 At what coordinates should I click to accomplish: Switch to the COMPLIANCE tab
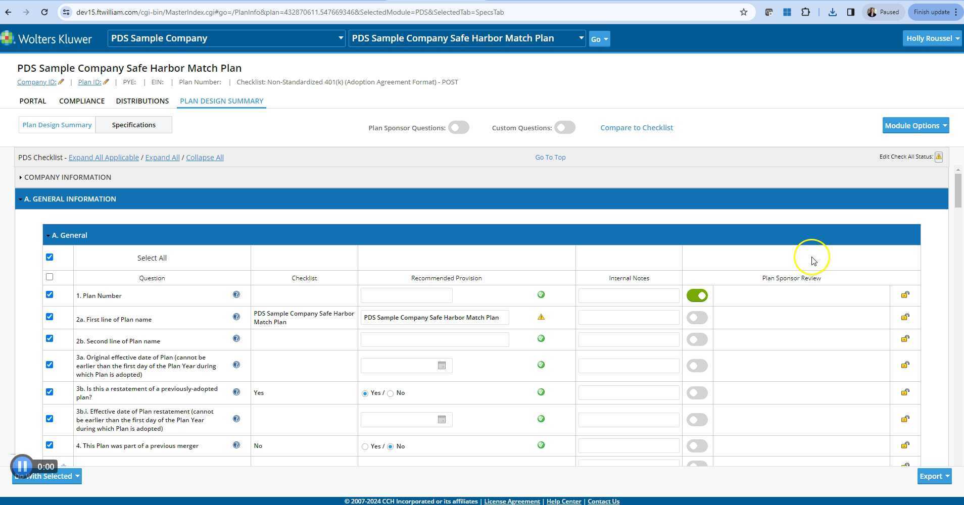pos(82,101)
